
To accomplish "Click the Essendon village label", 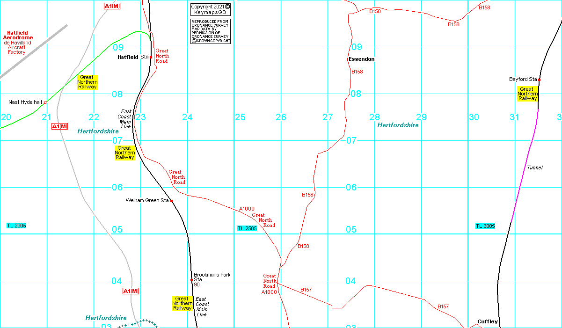I will [x=361, y=59].
